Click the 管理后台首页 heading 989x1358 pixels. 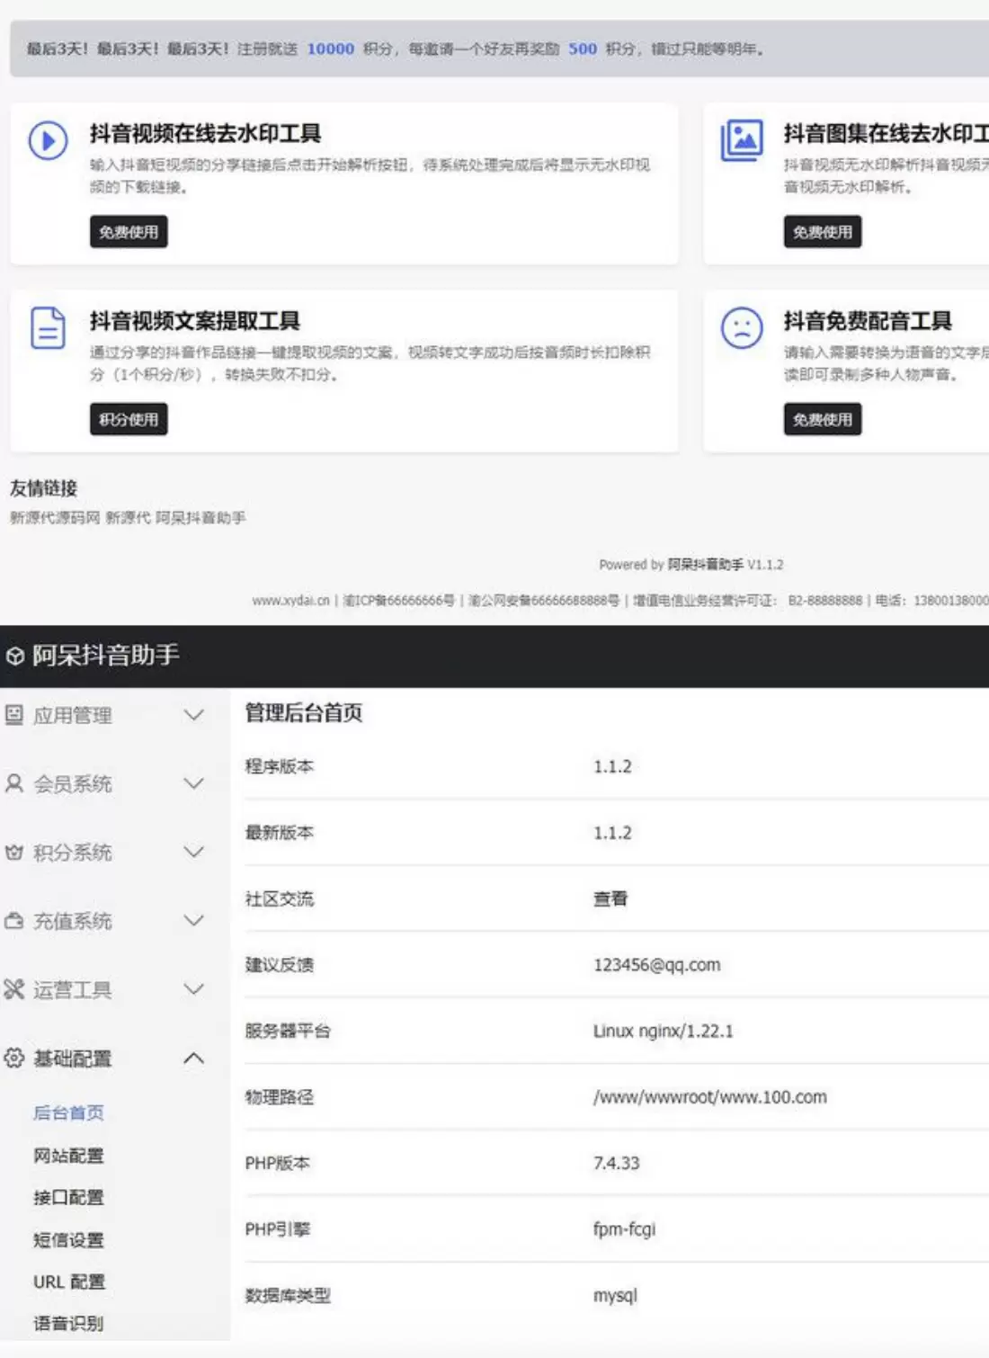click(304, 713)
